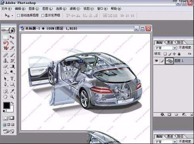Select the Move tool in toolbox
The width and height of the screenshot is (194, 144).
12,38
